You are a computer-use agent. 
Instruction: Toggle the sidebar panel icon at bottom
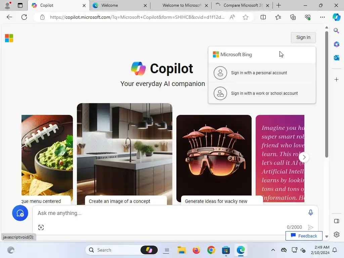(336, 221)
